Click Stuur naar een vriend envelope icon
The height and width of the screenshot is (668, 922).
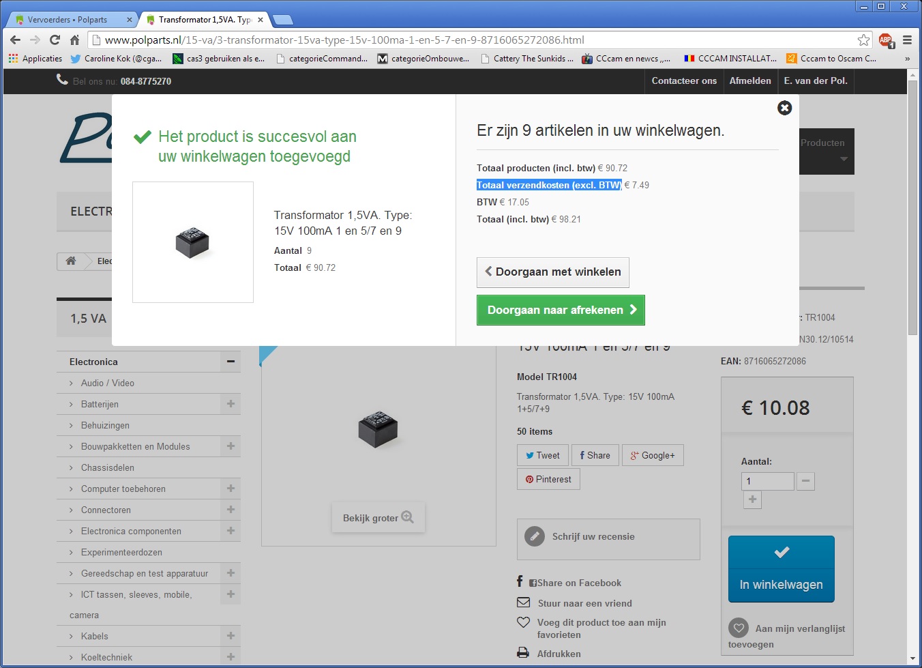tap(523, 602)
